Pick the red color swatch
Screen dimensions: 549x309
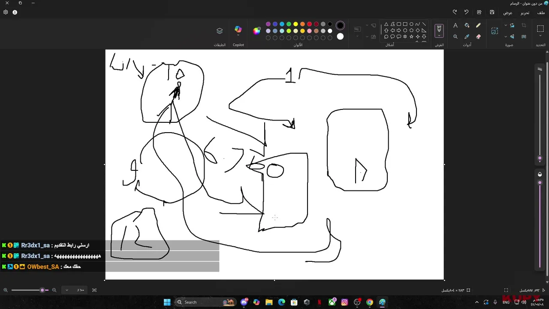tap(309, 24)
